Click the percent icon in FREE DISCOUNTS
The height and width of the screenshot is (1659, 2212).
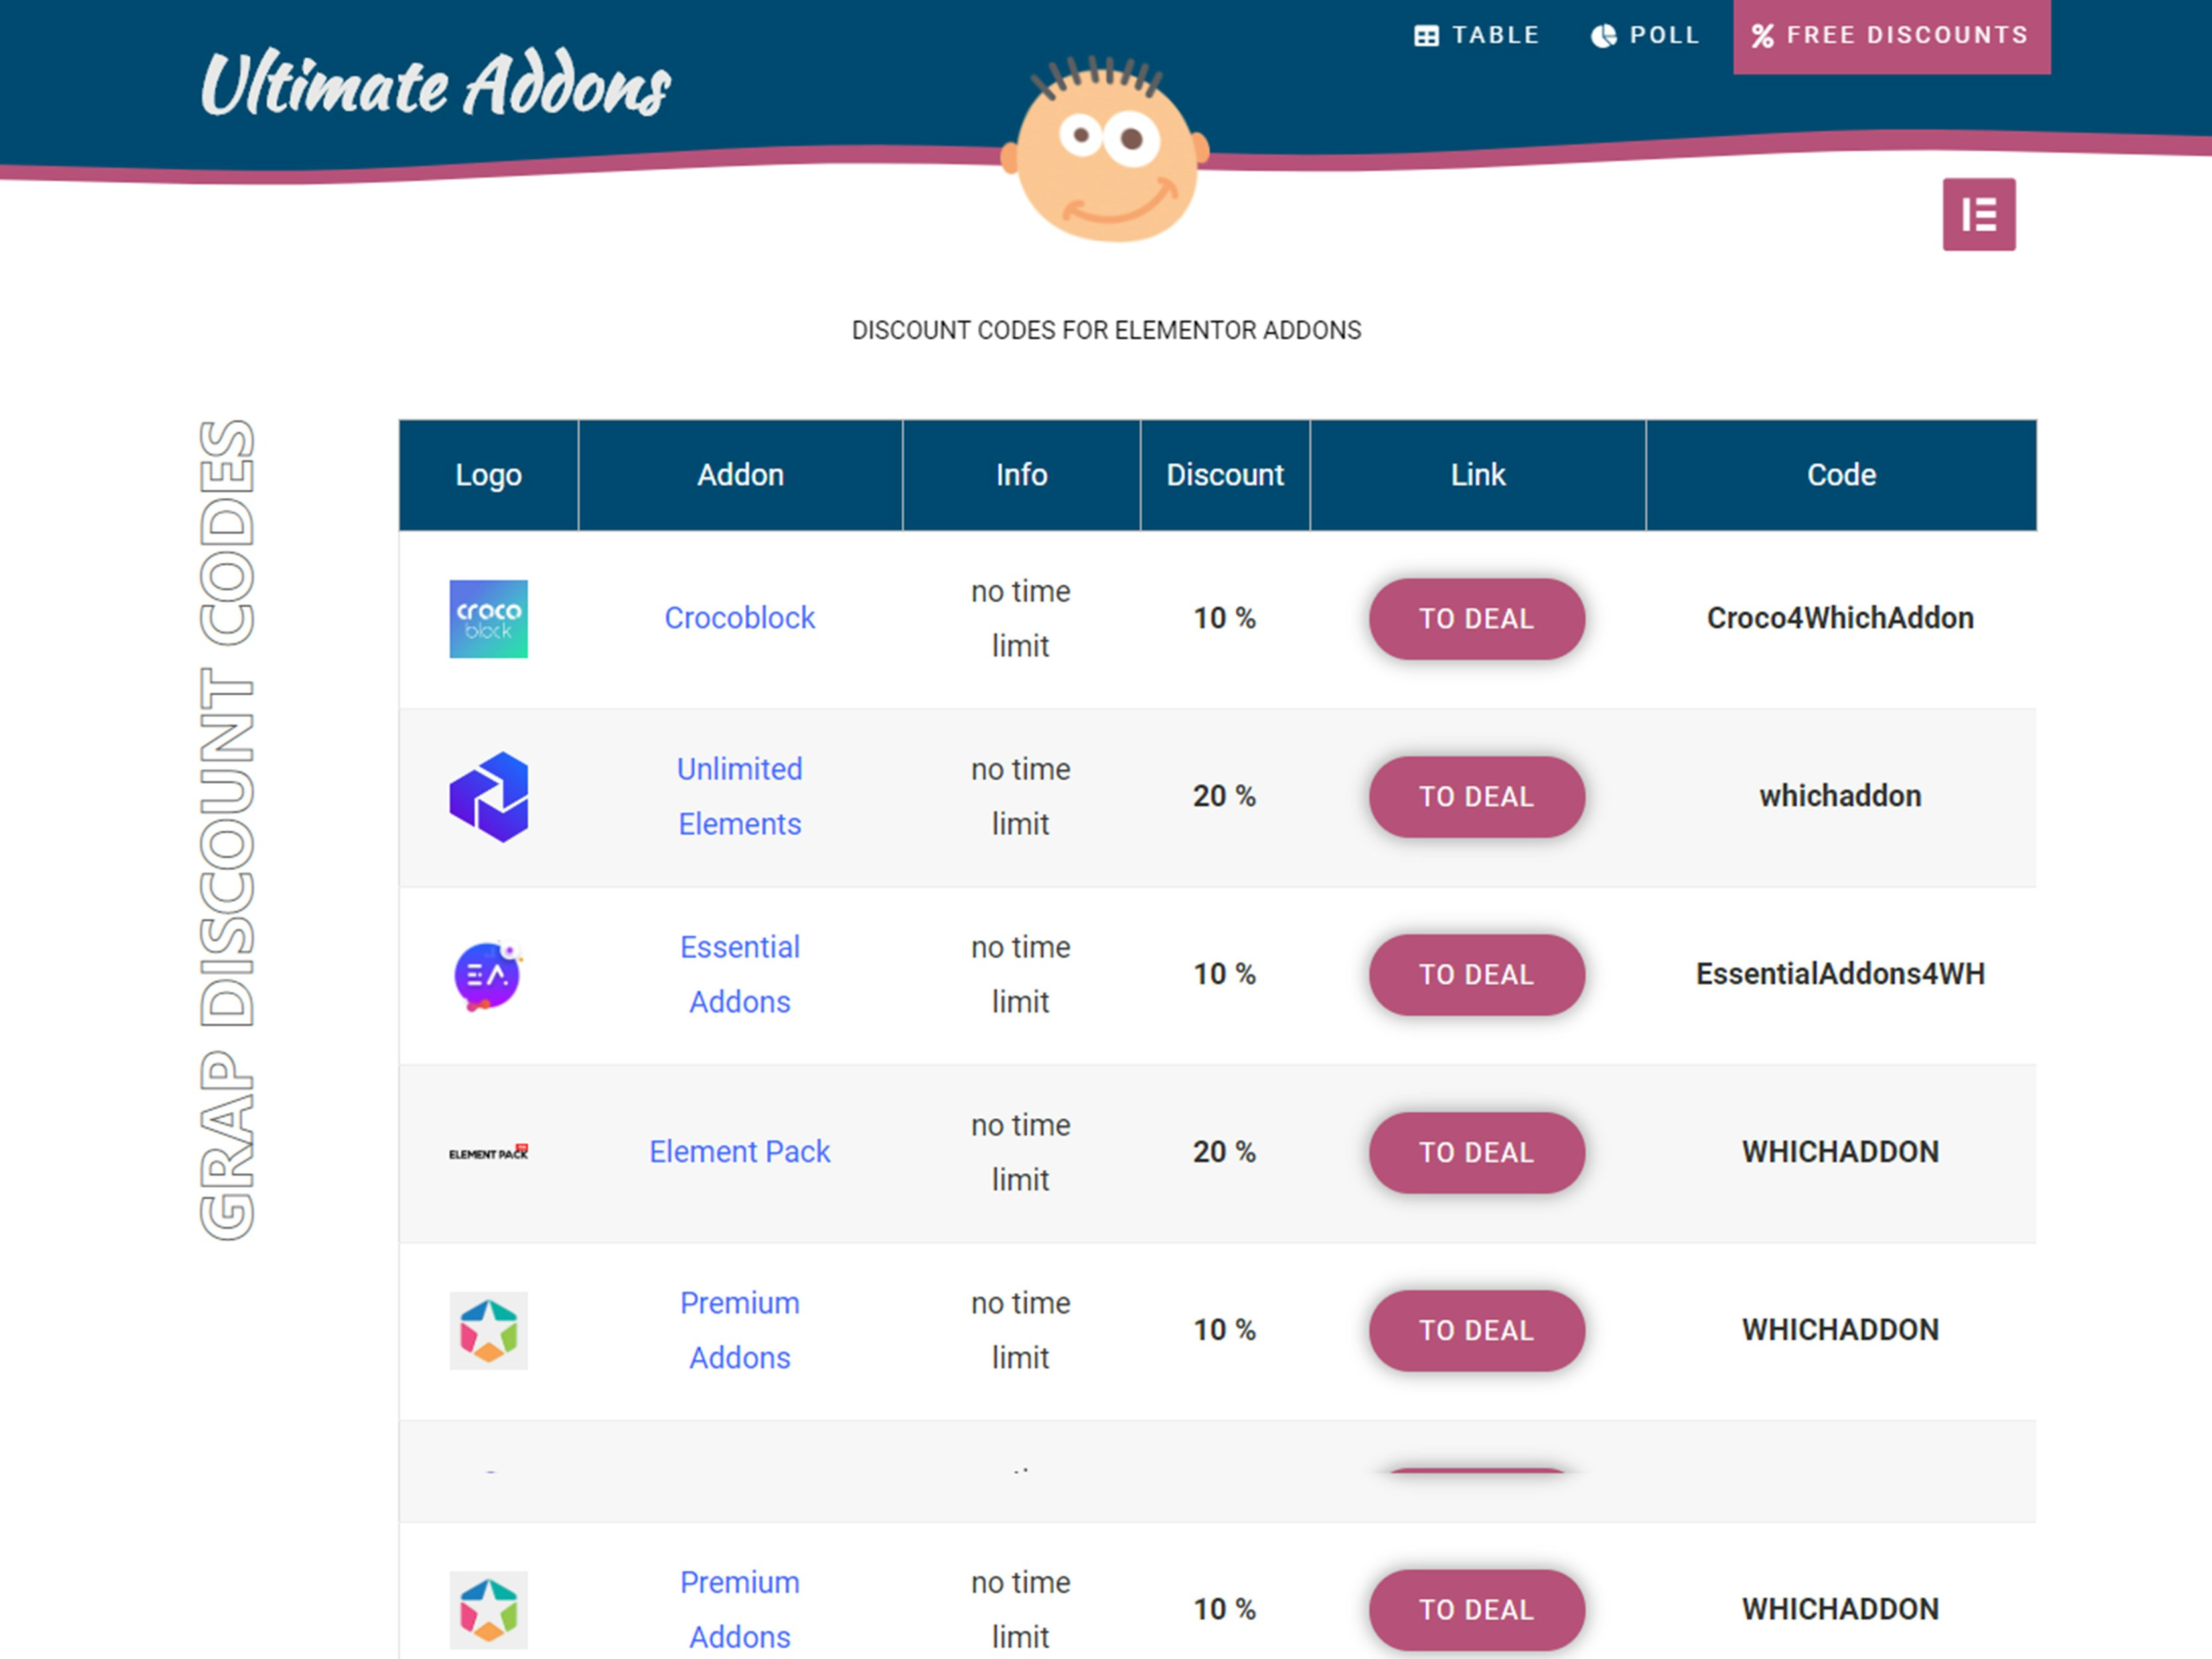coord(1763,36)
